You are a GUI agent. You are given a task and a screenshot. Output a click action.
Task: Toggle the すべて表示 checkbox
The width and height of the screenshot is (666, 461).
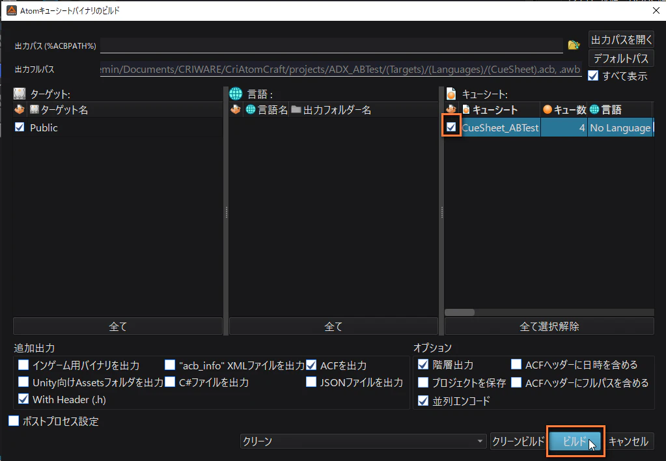[593, 75]
